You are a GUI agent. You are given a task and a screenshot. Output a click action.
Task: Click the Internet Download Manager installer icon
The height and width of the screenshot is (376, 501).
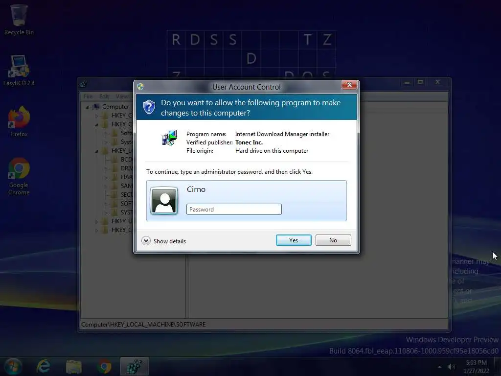tap(169, 138)
